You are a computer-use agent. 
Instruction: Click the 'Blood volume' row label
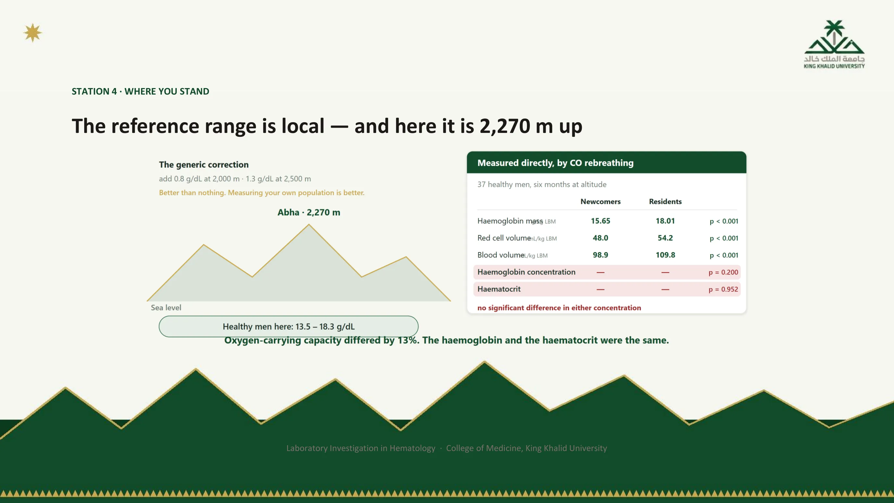(501, 255)
